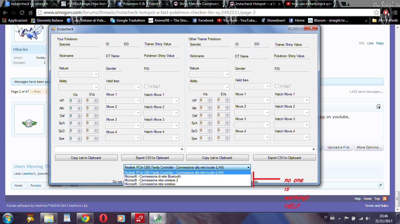Bookmark this page with the star icon
The image size is (400, 224).
point(377,13)
